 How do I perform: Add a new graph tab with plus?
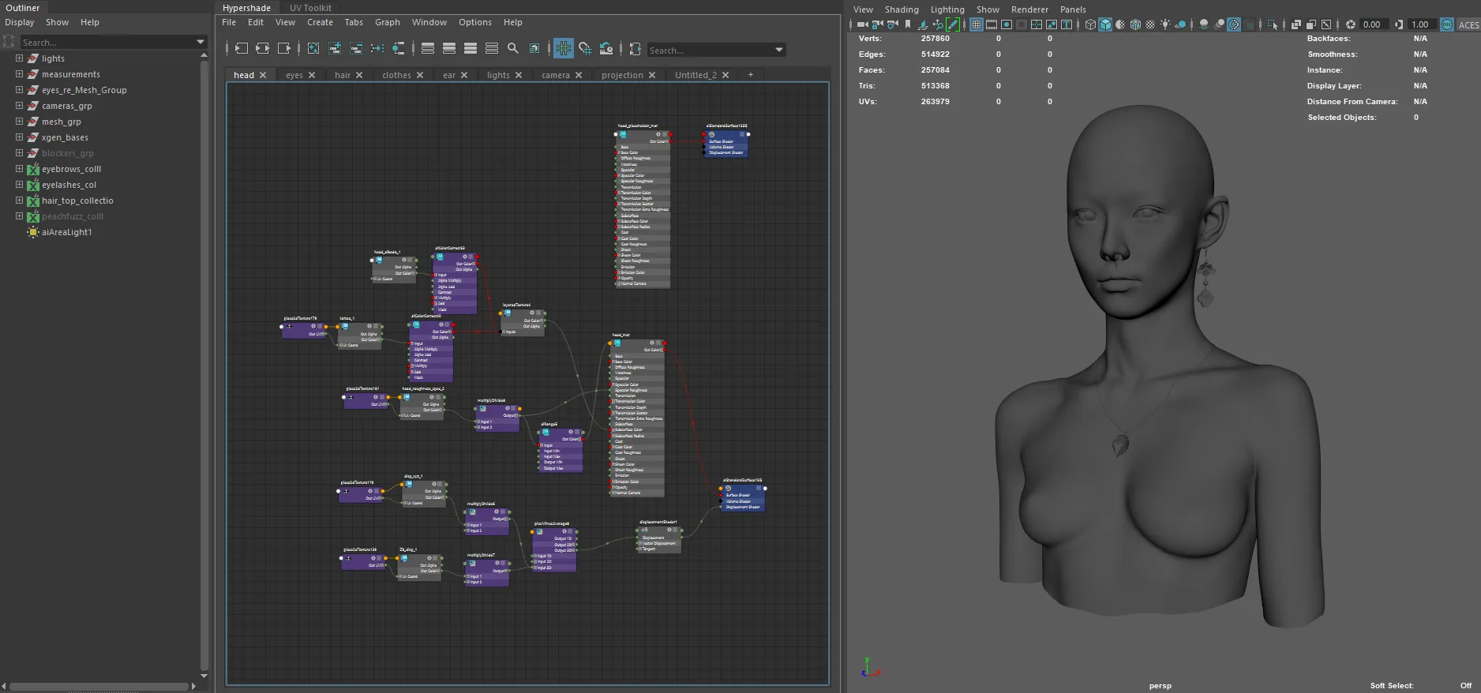[x=751, y=75]
